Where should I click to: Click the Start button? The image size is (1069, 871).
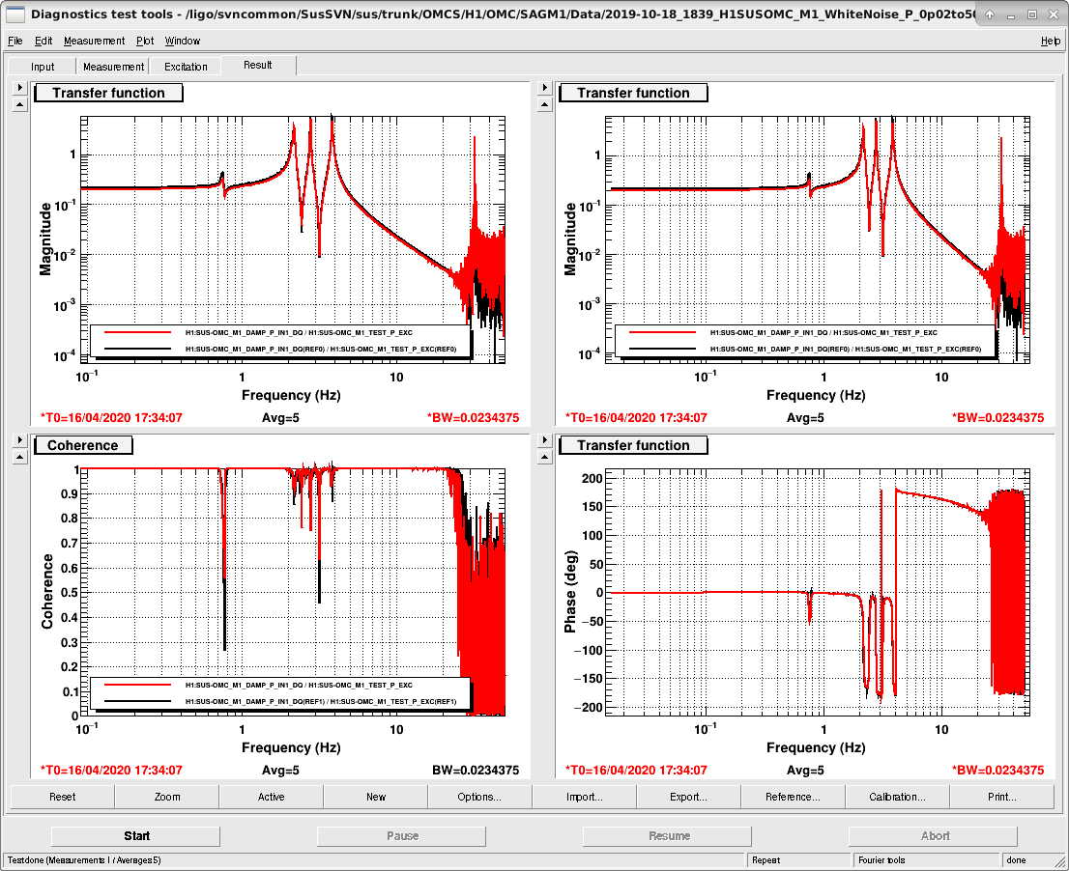pos(136,835)
